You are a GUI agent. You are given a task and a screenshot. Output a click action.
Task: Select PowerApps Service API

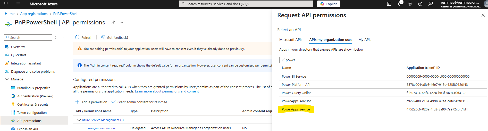(296, 109)
